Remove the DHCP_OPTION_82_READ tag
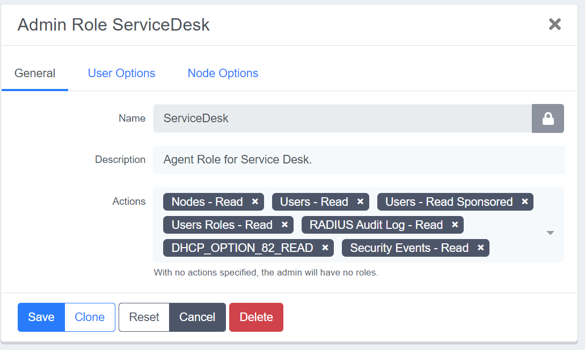This screenshot has width=585, height=350. [x=325, y=248]
